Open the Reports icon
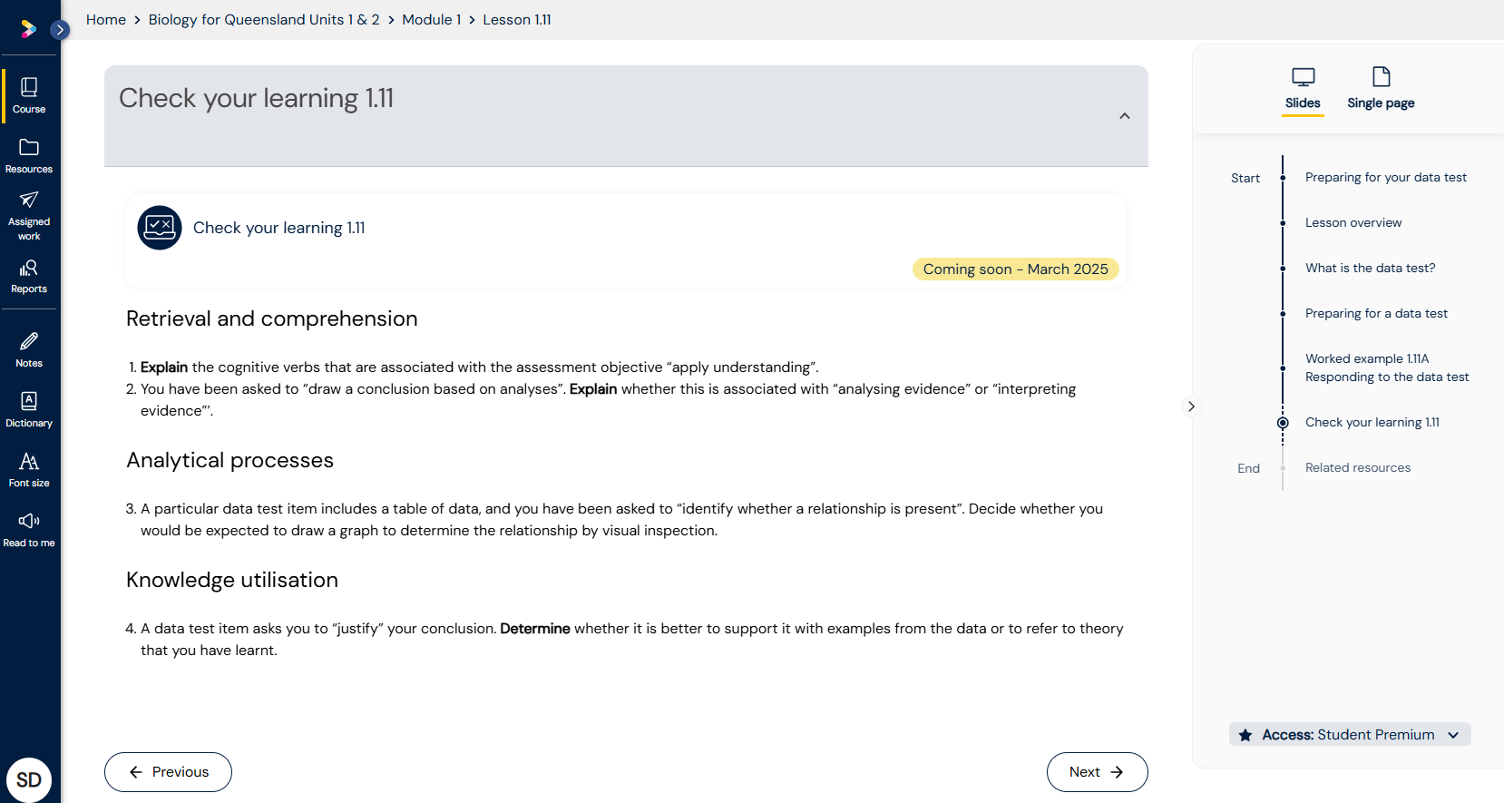 [29, 276]
